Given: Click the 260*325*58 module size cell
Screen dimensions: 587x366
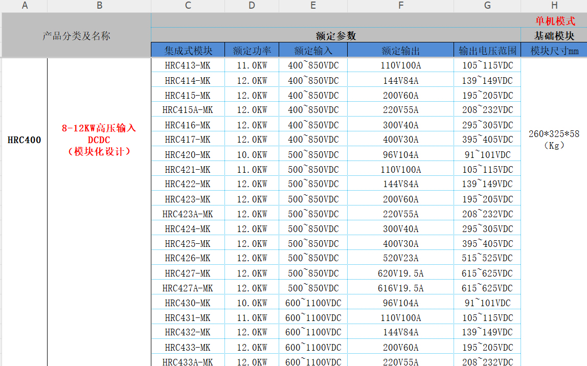Looking at the screenshot, I should click(x=554, y=139).
